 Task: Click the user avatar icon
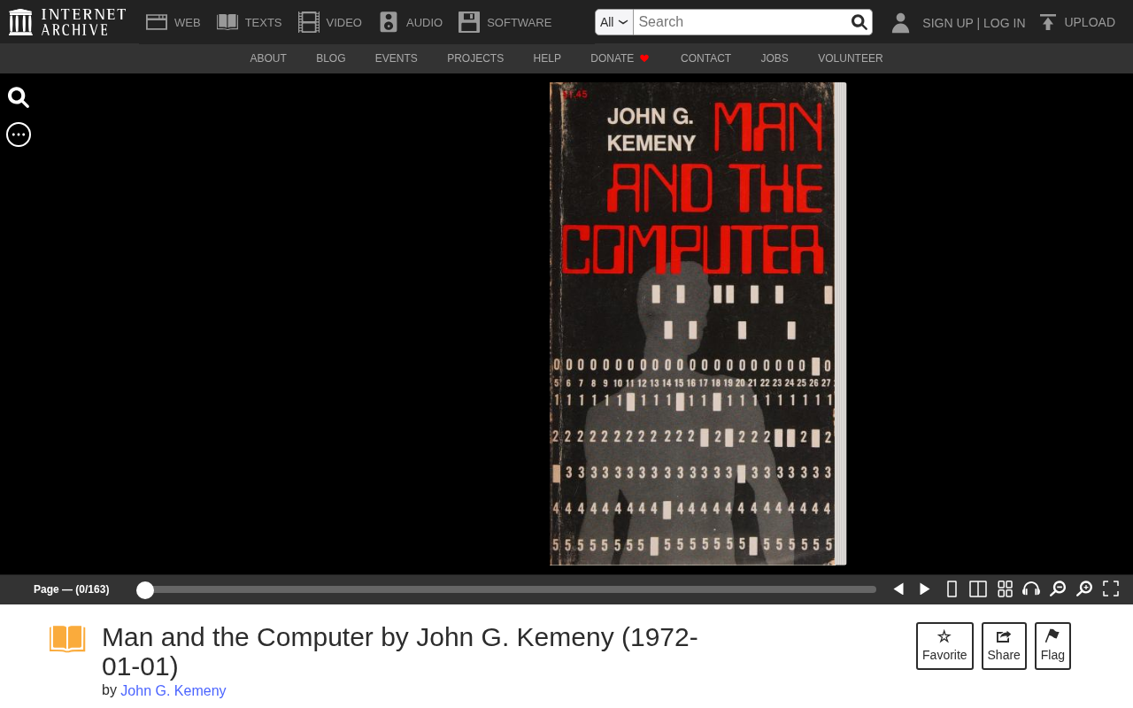click(x=900, y=23)
